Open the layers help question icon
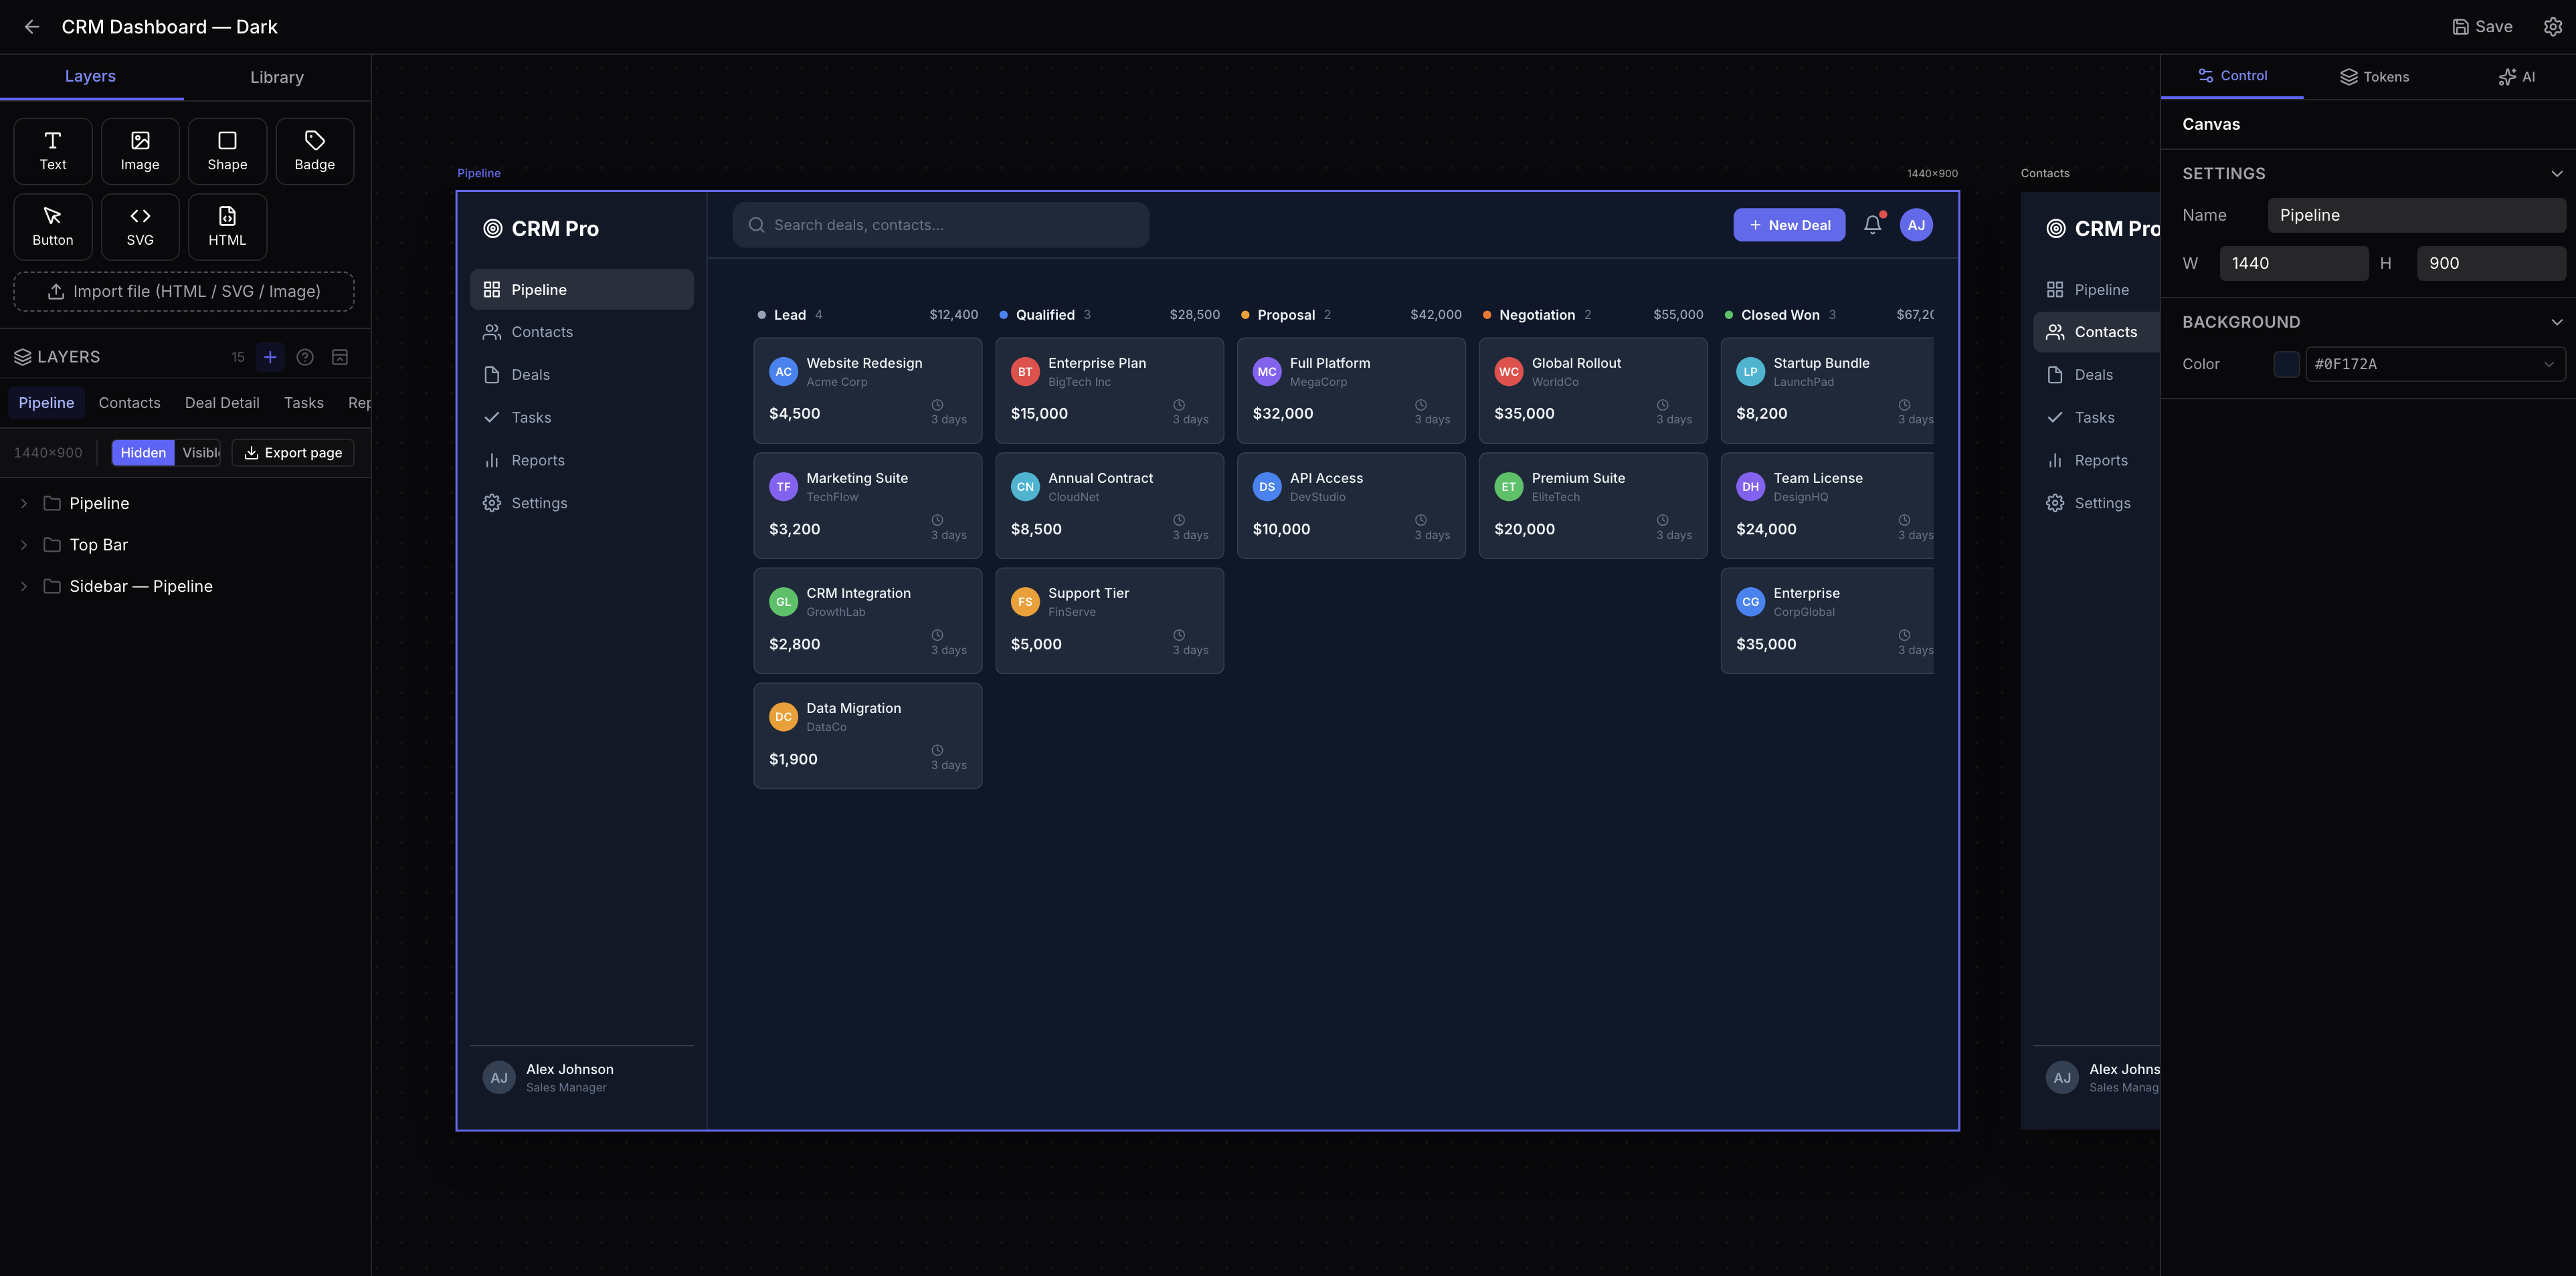 [x=305, y=356]
